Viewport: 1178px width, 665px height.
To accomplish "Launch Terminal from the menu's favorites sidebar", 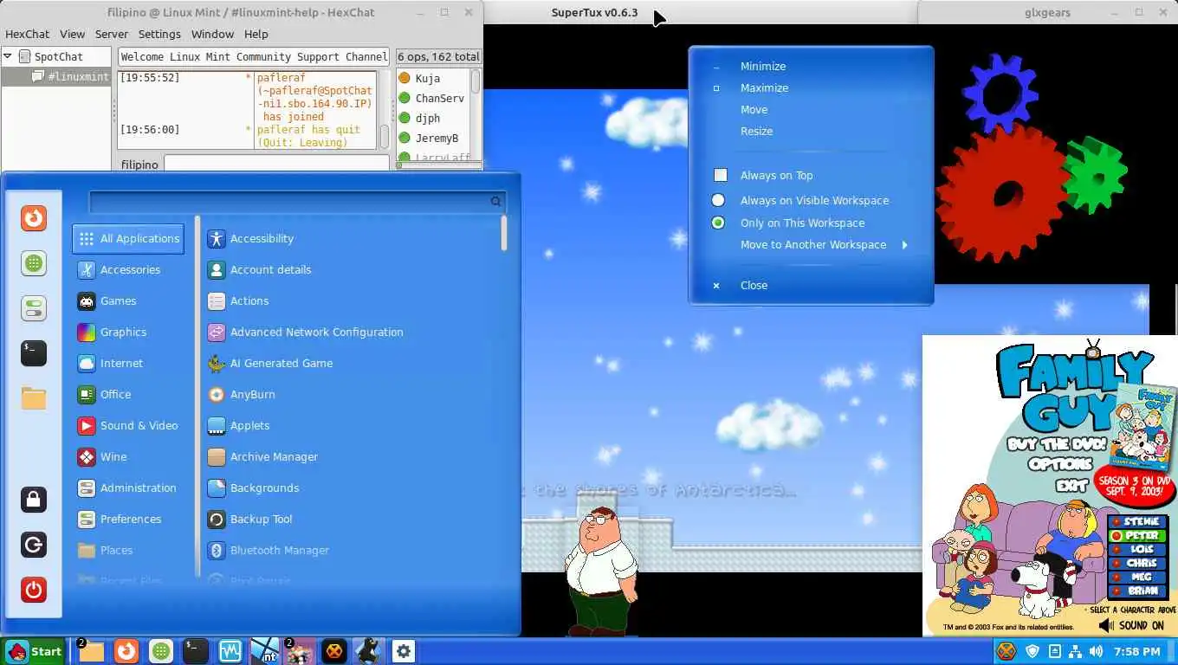I will (34, 352).
